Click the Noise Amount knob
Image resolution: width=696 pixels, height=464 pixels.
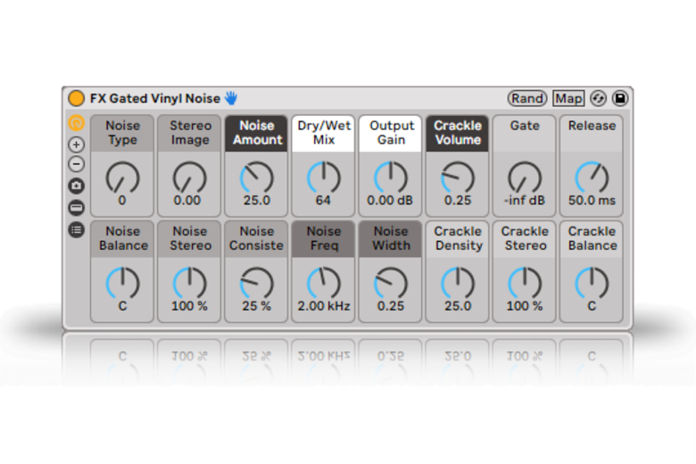pos(257,178)
